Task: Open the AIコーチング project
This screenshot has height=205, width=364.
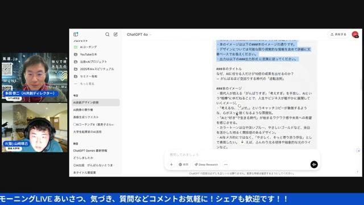Action: [96, 47]
